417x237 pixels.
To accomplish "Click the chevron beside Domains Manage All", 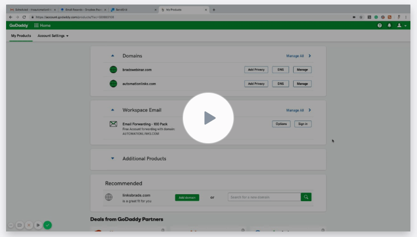I will pos(309,56).
